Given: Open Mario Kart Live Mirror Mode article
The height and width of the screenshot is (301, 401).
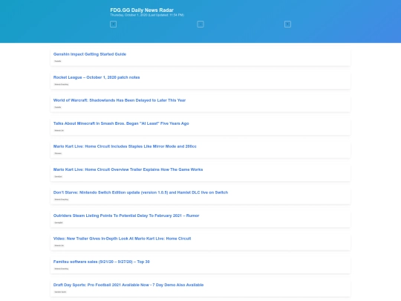Looking at the screenshot, I should click(x=125, y=146).
